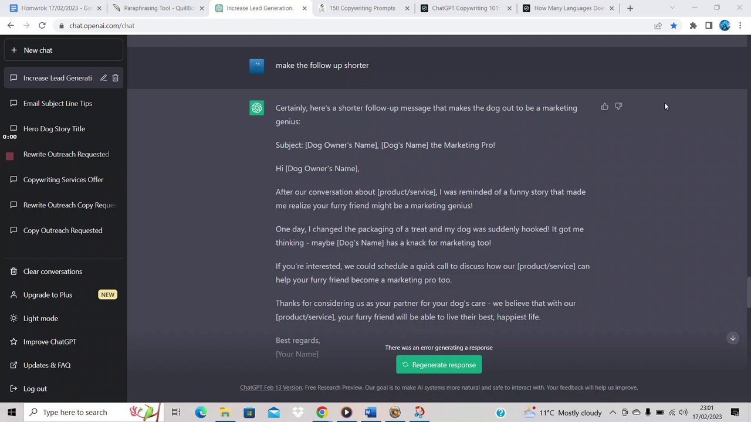Open the red recording stop button

[x=9, y=156]
